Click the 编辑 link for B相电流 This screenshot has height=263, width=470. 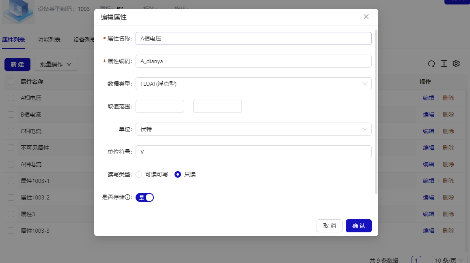tap(428, 114)
